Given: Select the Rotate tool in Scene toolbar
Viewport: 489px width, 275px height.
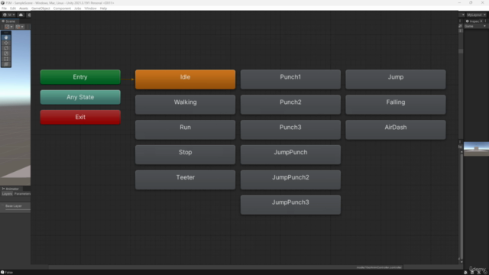Looking at the screenshot, I should [6, 48].
